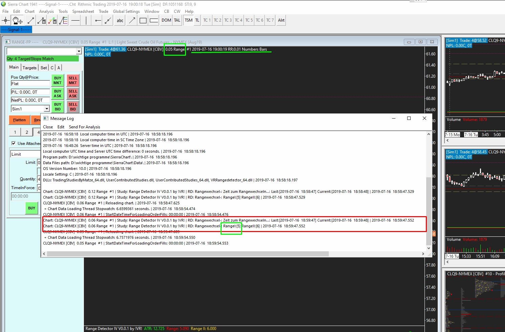Screen dimensions: 505x332
Task: Switch to the C tab
Action: coord(52,68)
